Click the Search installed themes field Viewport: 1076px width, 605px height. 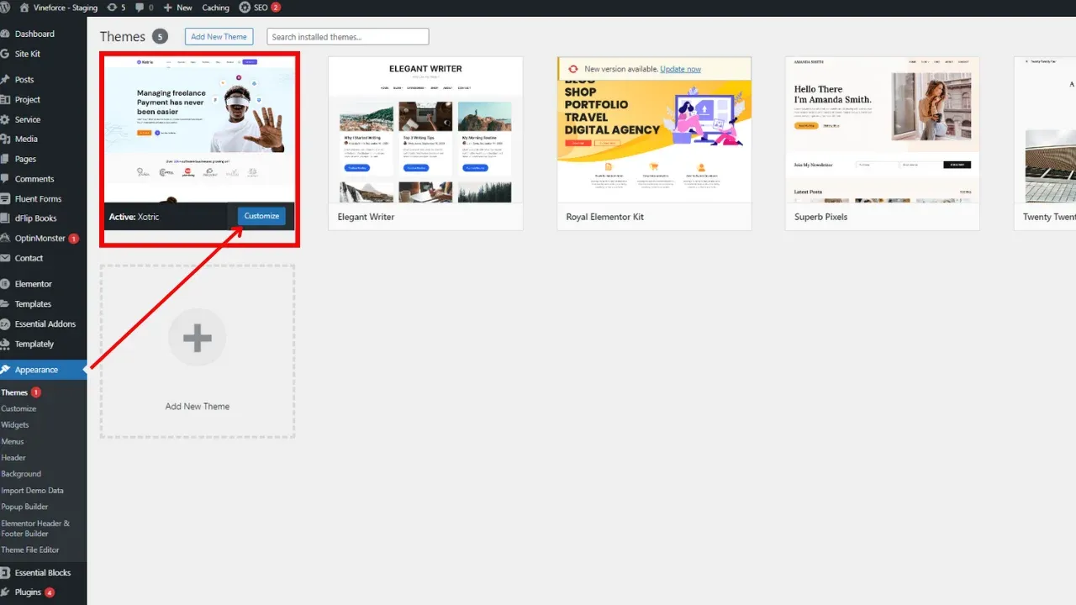coord(348,37)
